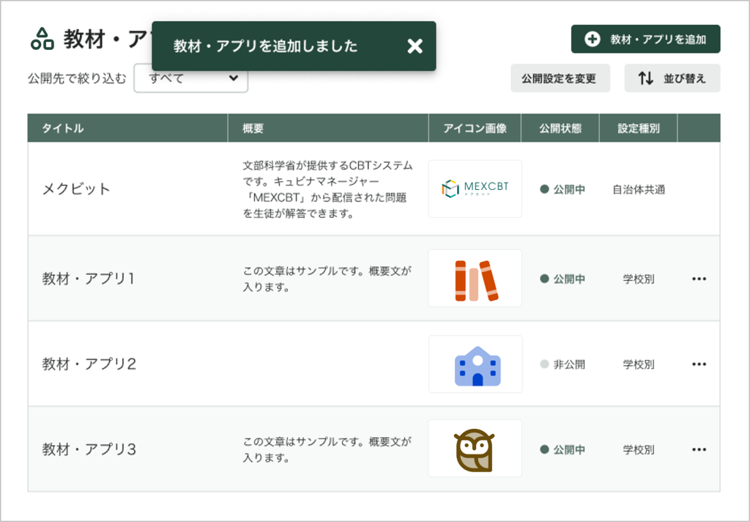The image size is (750, 522).
Task: Click the 公開状態 column header
Action: pyautogui.click(x=560, y=128)
